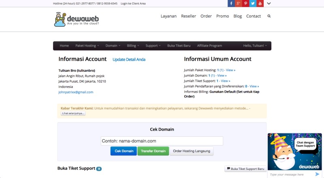This screenshot has width=324, height=178.
Task: Click the Dewaweb logo
Action: [x=77, y=19]
